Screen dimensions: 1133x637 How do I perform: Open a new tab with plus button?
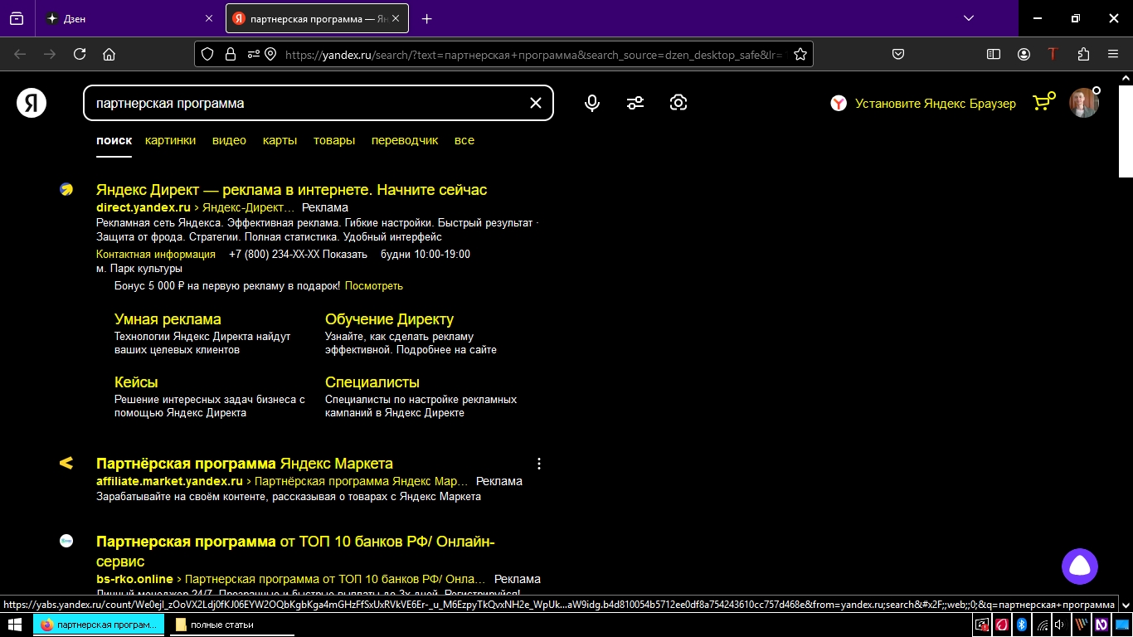pyautogui.click(x=426, y=18)
